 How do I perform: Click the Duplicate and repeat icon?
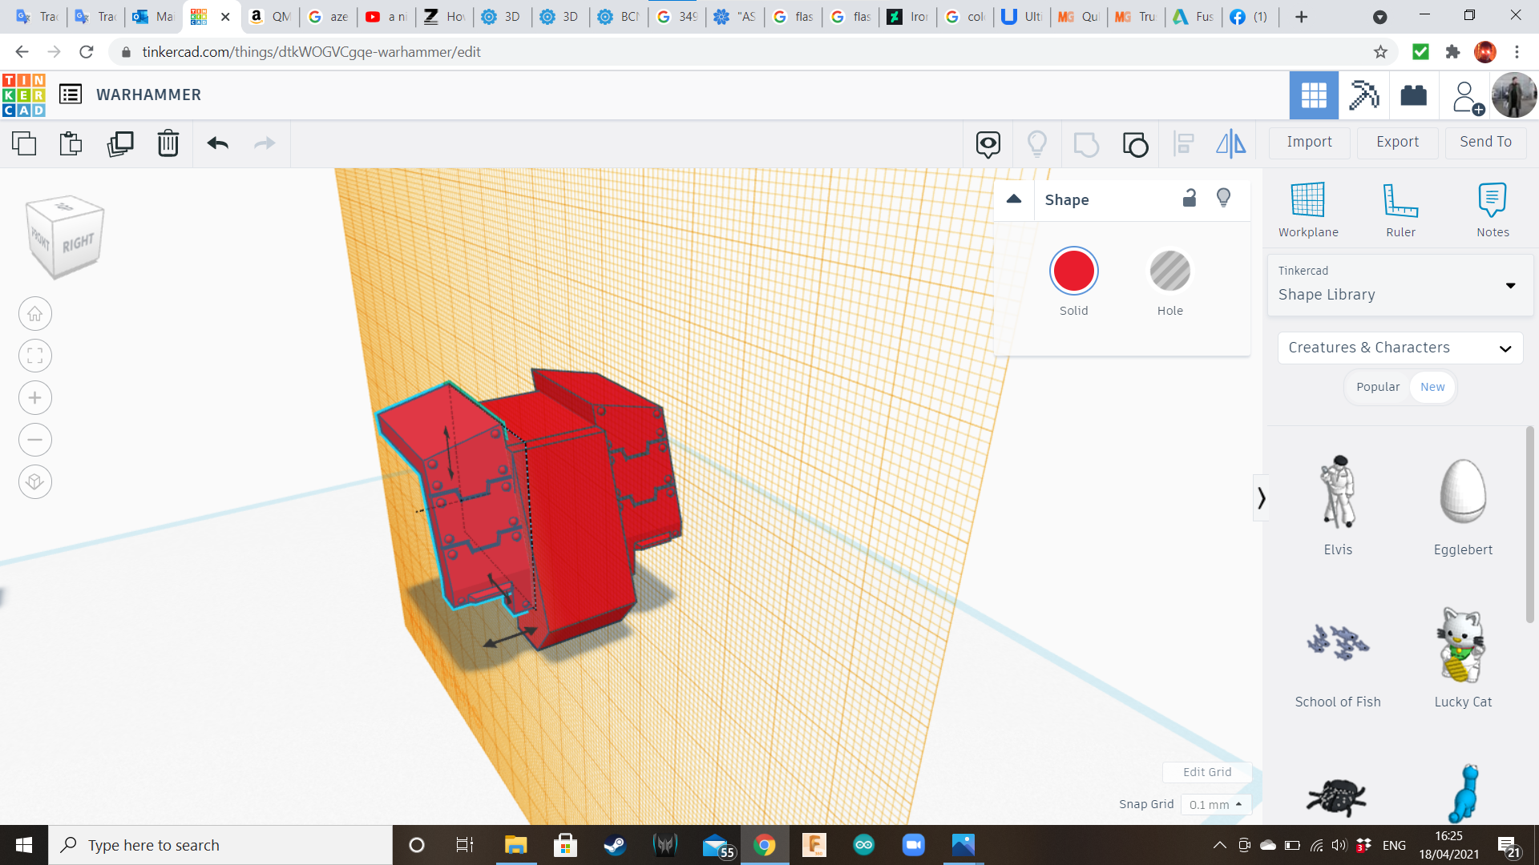tap(120, 144)
